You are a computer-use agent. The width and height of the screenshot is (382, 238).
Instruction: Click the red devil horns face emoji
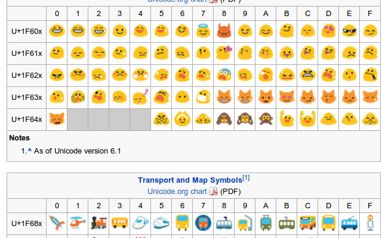coord(224,31)
